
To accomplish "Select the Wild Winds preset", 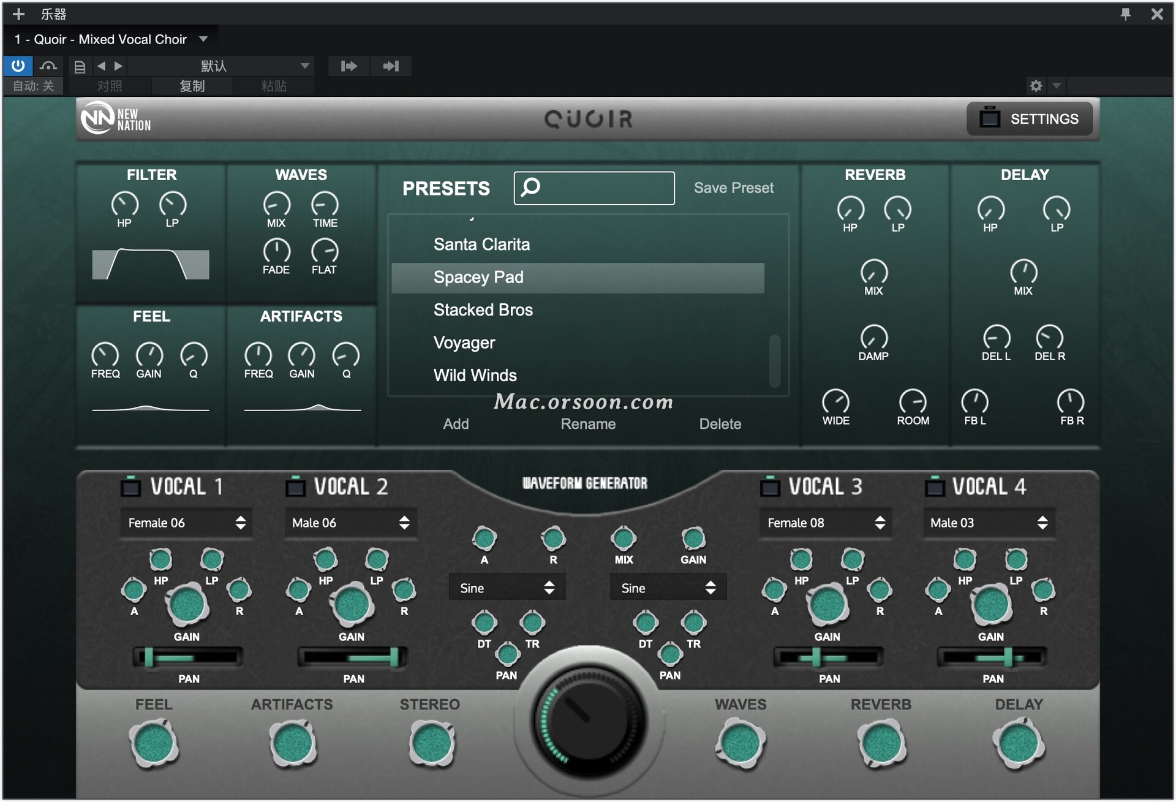I will (475, 375).
